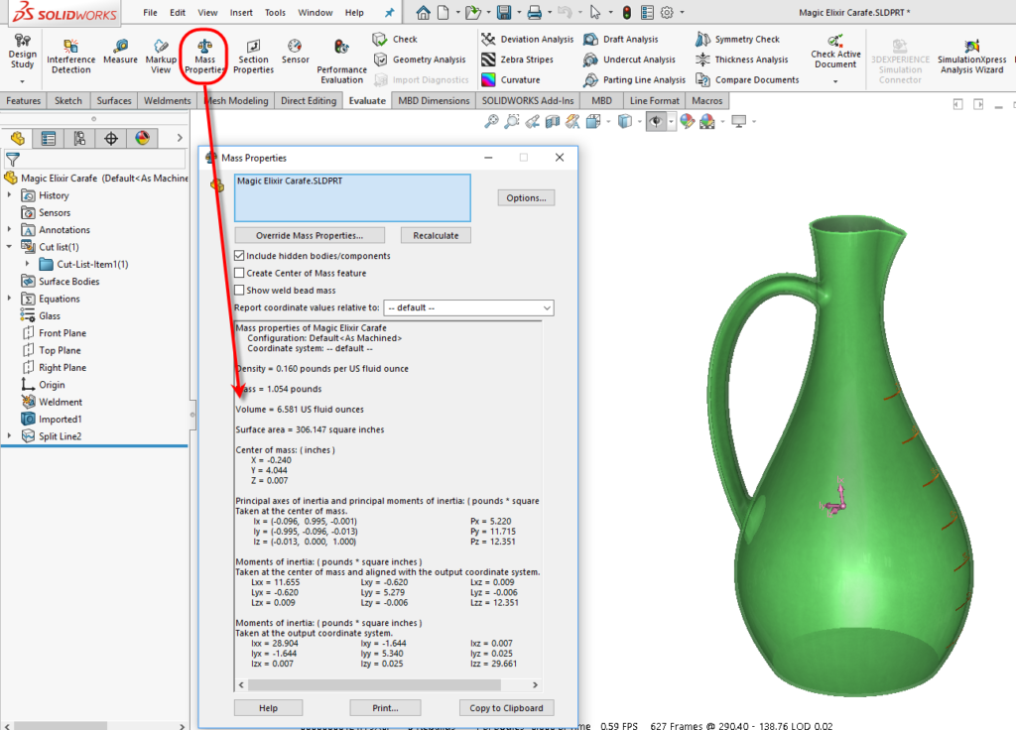Click the Volume = 6.581 US fluid ounces line
1016x730 pixels.
coord(300,410)
